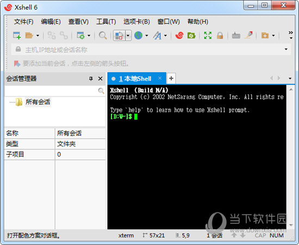Expand the open session dropdown arrow
Screen dimensions: 299x245
click(x=38, y=36)
